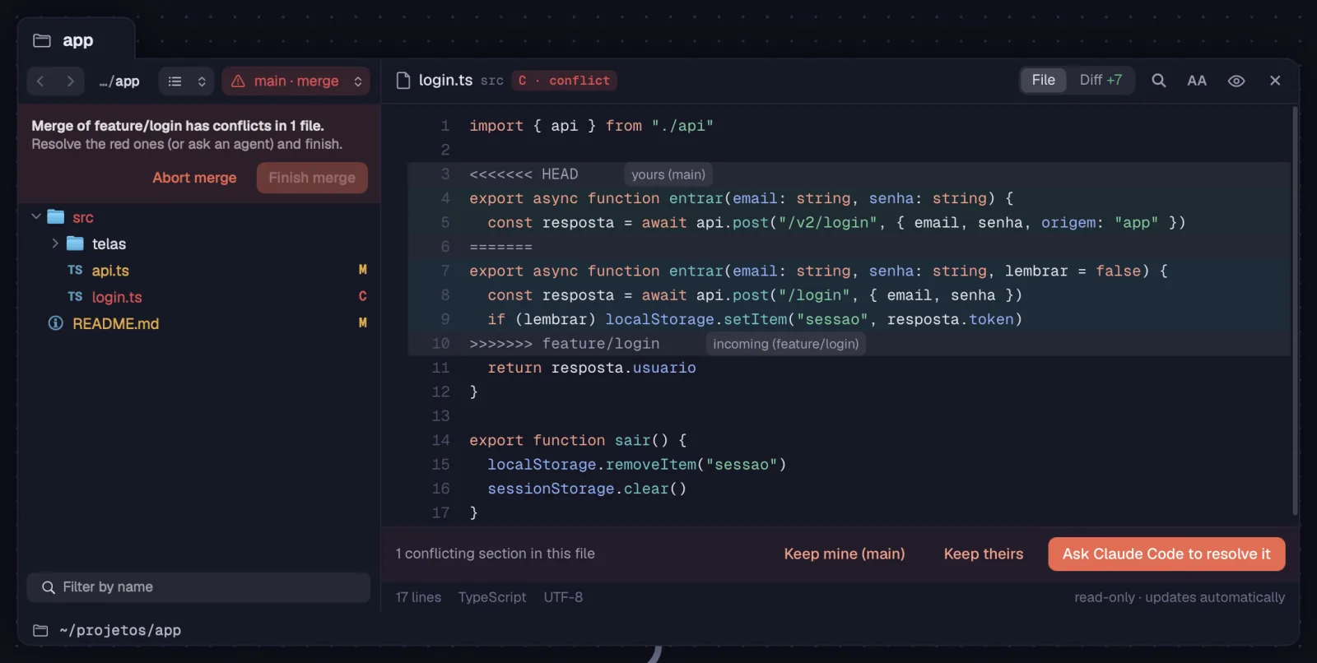
Task: Click Ask Claude Code to resolve it
Action: pyautogui.click(x=1166, y=554)
